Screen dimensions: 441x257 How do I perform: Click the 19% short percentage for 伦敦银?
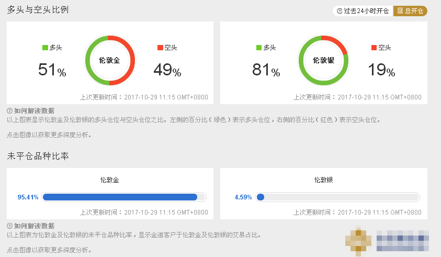(x=381, y=70)
